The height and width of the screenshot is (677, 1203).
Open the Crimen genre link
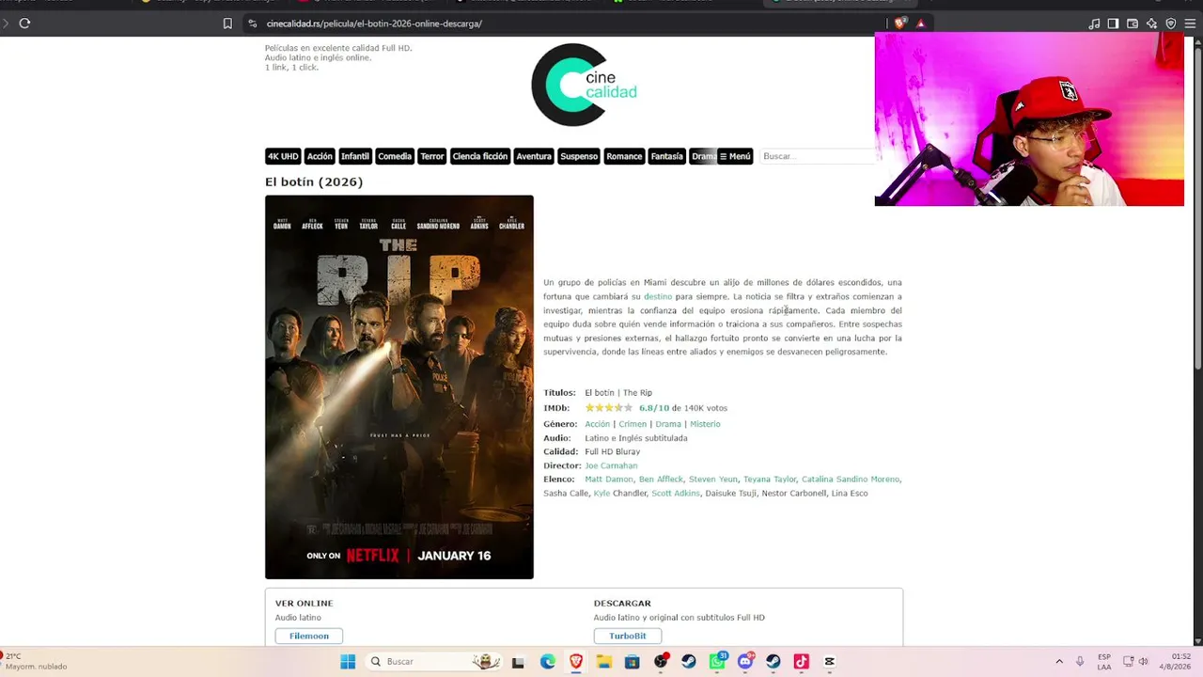(x=633, y=424)
